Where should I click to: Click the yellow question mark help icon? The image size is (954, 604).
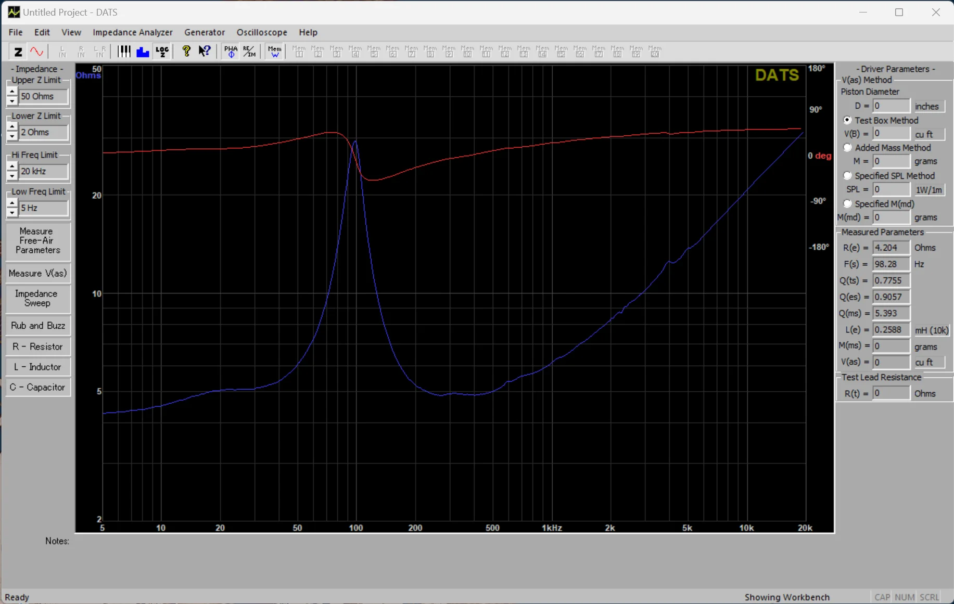point(186,52)
